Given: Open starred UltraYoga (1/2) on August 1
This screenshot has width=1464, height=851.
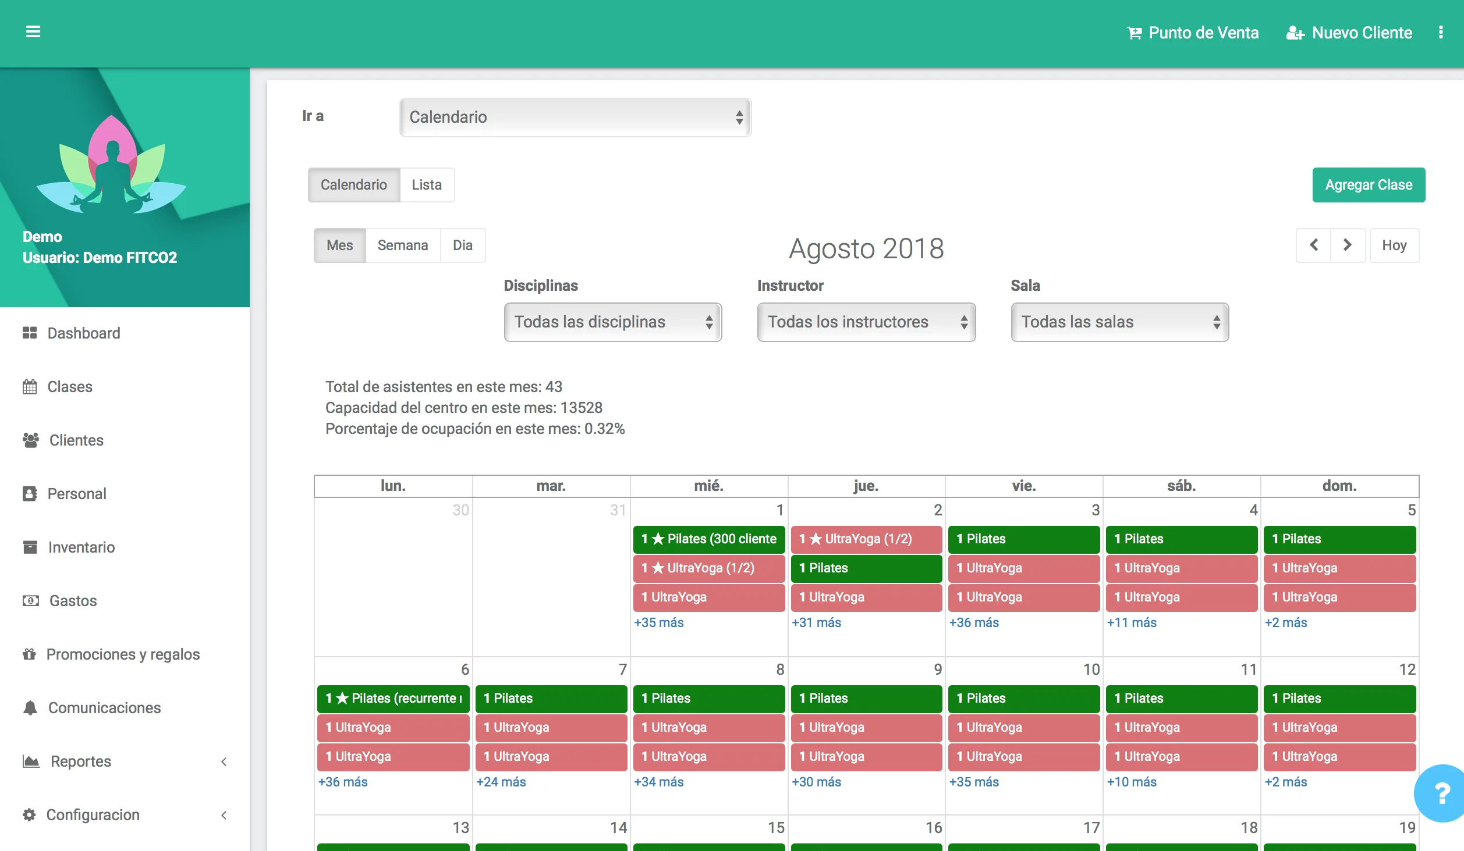Looking at the screenshot, I should tap(709, 568).
